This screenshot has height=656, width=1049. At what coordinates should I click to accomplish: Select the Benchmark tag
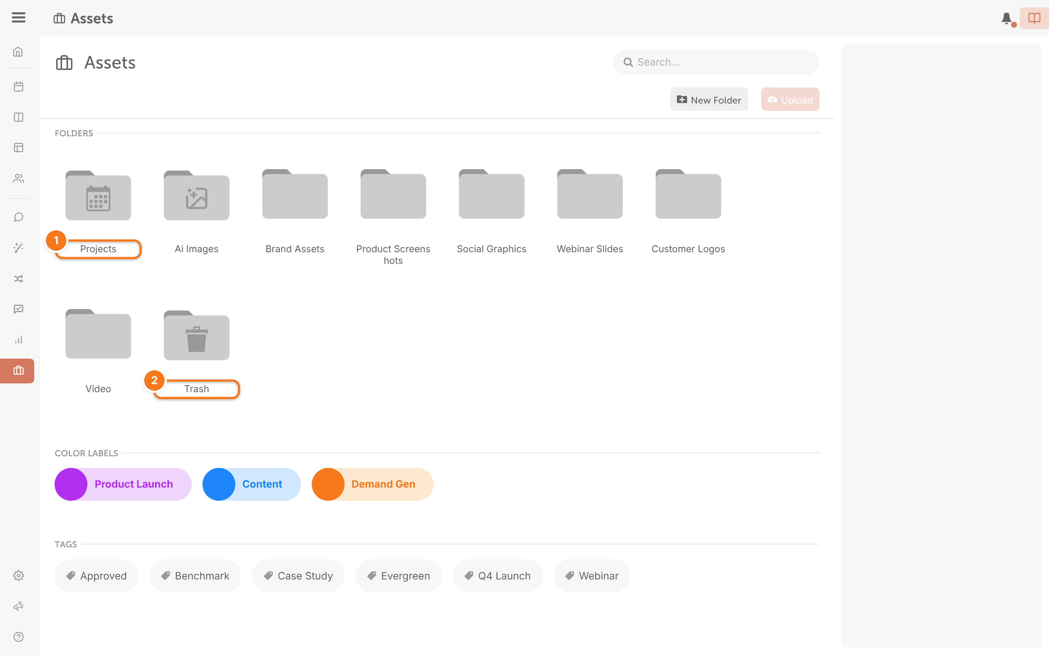tap(195, 576)
